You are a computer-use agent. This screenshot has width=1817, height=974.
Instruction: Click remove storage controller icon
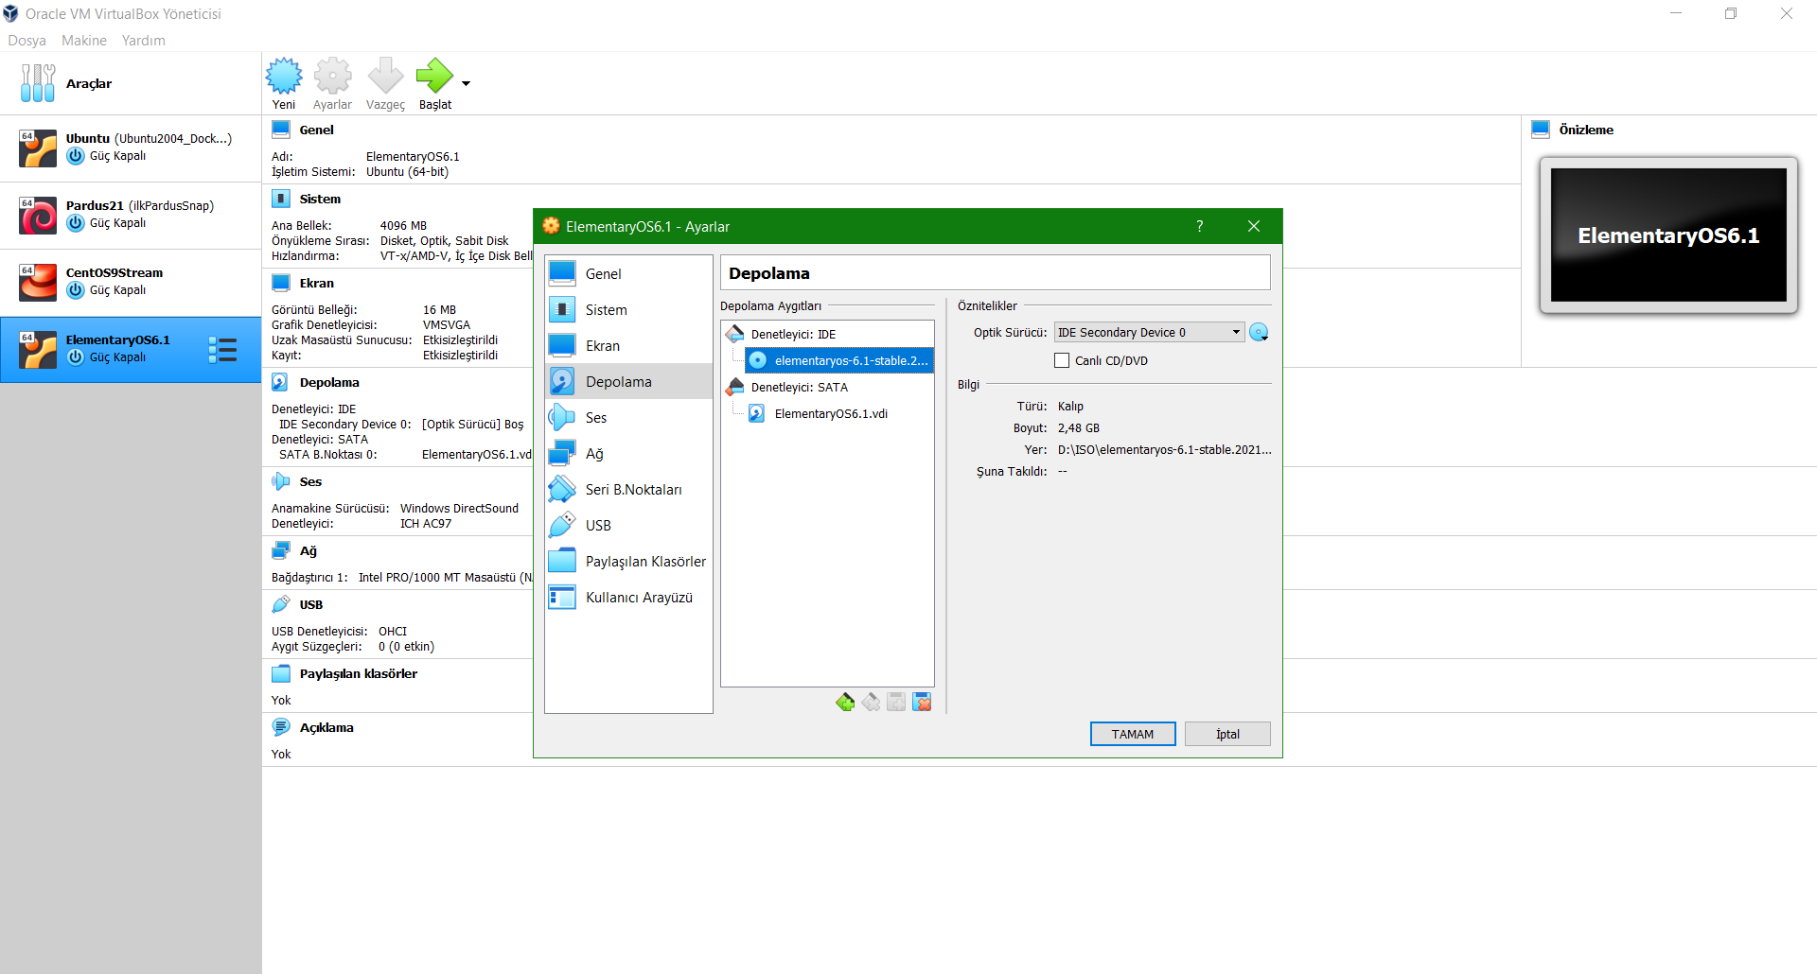click(x=871, y=702)
